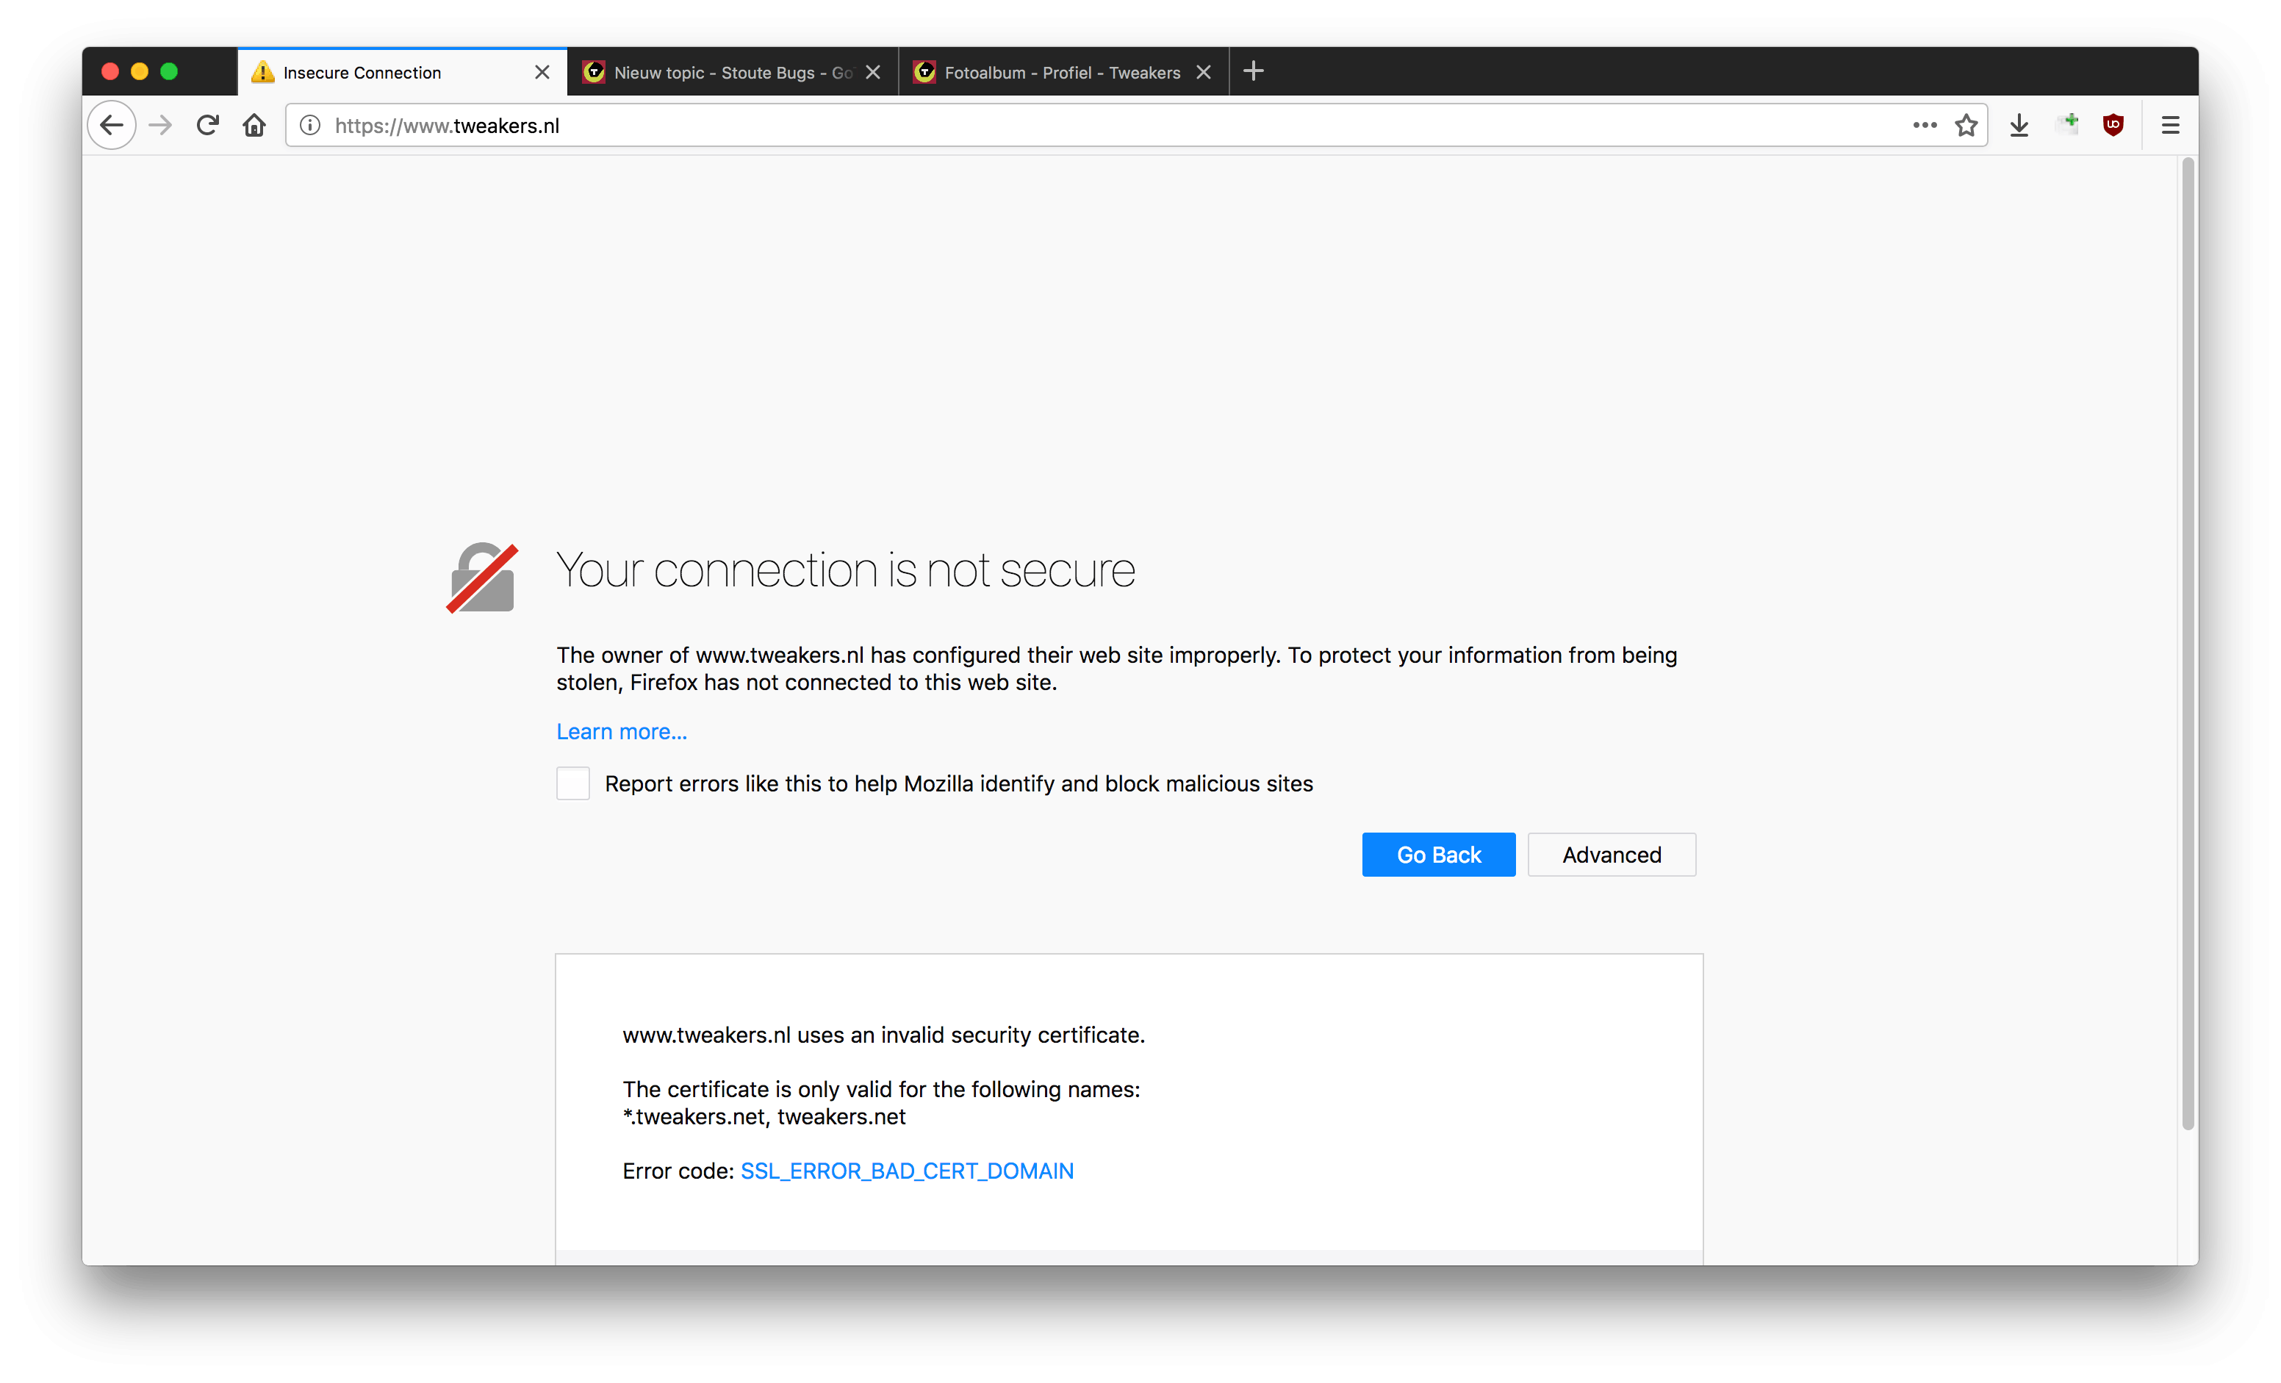Open the uBlock Origin extension popup
Screen dimensions: 2281x1383
[x=2113, y=125]
